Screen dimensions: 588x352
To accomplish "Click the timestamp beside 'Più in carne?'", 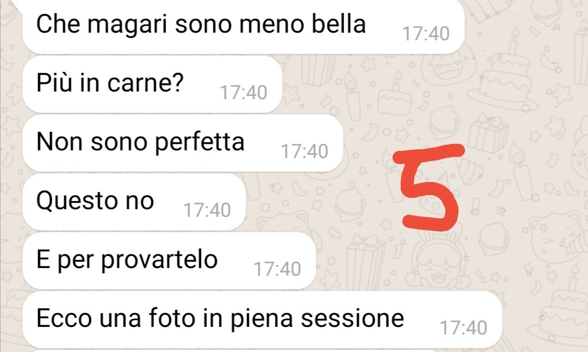I will (243, 92).
